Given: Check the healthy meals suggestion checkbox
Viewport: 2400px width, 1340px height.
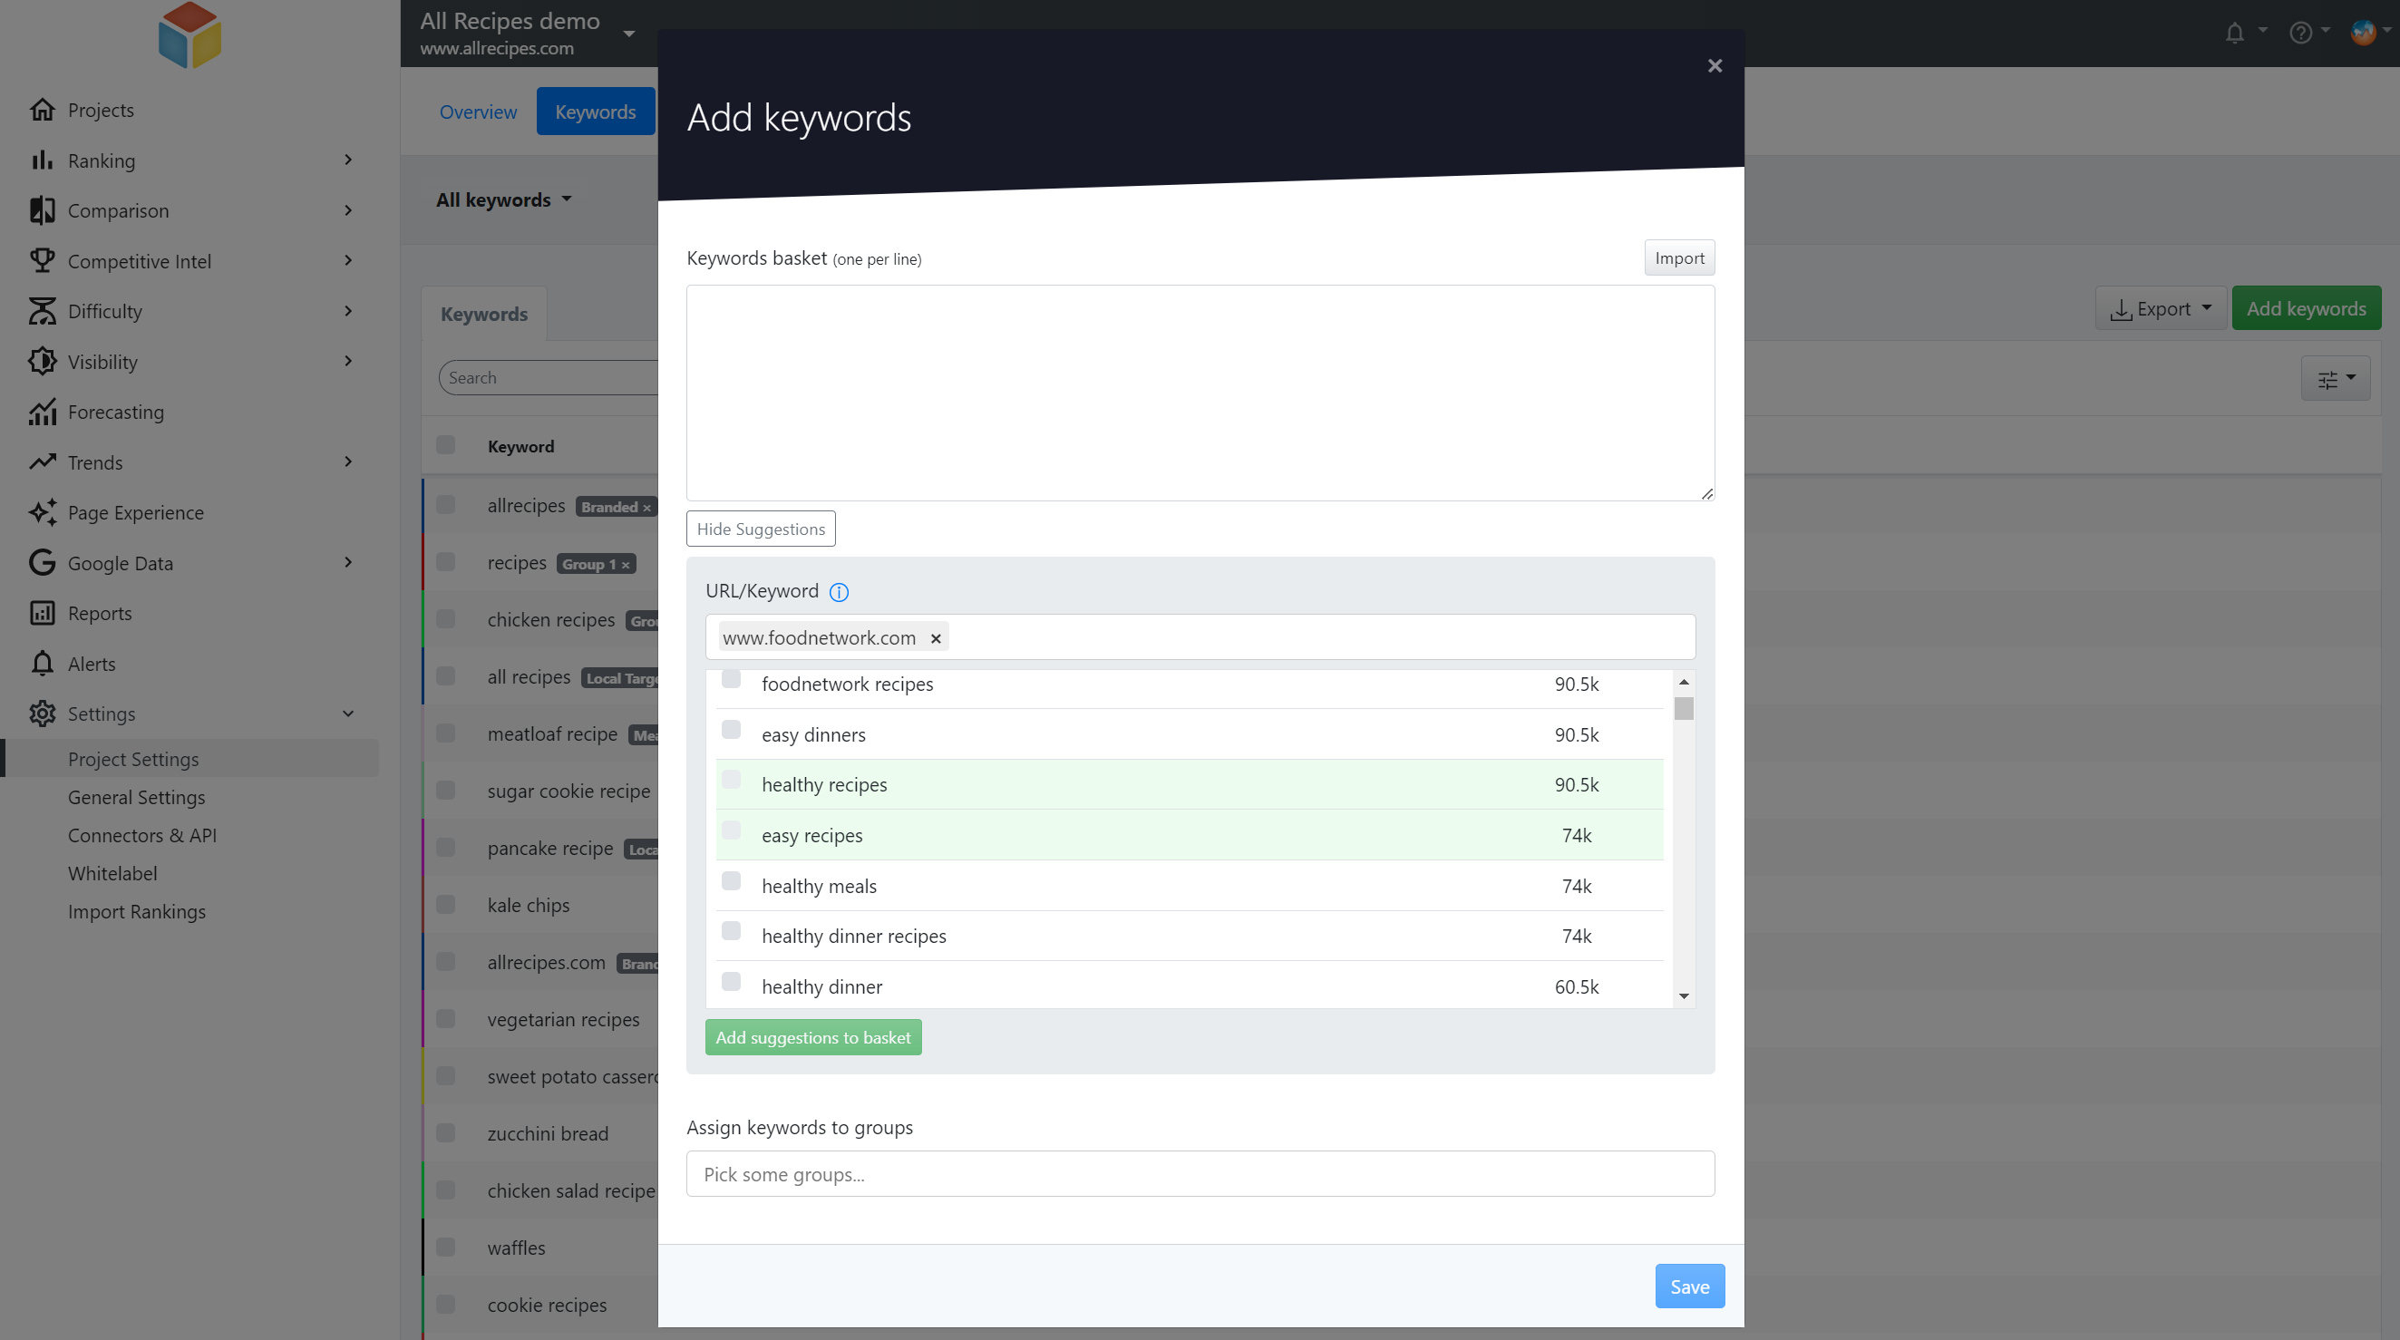Looking at the screenshot, I should (732, 881).
